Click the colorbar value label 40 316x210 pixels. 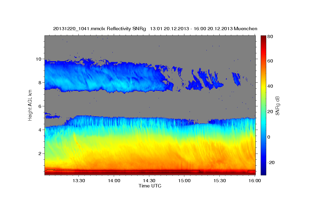270,86
